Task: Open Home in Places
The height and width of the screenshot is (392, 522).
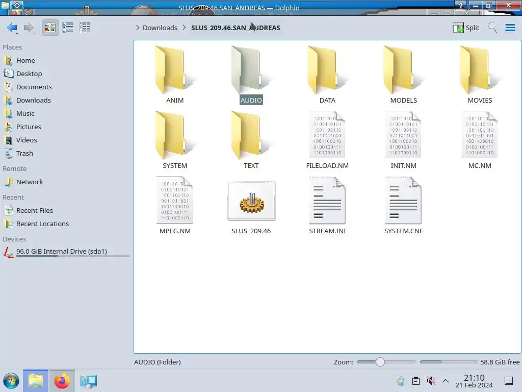Action: [25, 60]
